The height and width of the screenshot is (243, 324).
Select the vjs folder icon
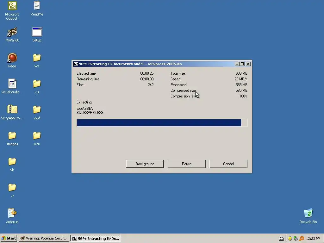tap(37, 84)
